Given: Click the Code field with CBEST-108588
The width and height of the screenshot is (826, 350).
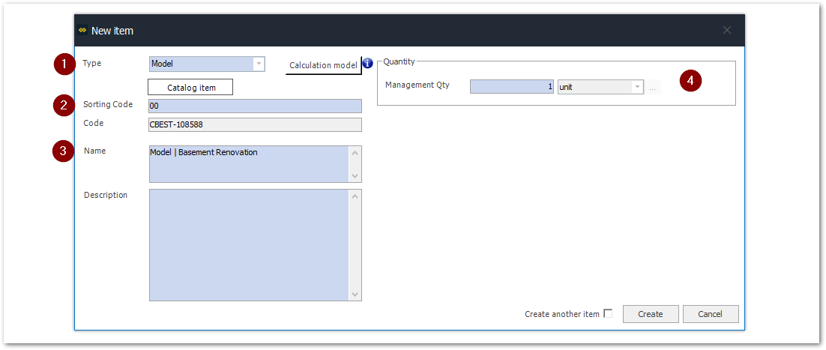Looking at the screenshot, I should pyautogui.click(x=255, y=125).
